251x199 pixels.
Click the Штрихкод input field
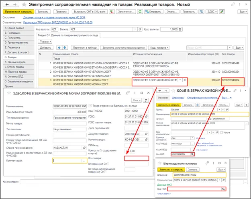point(199,175)
